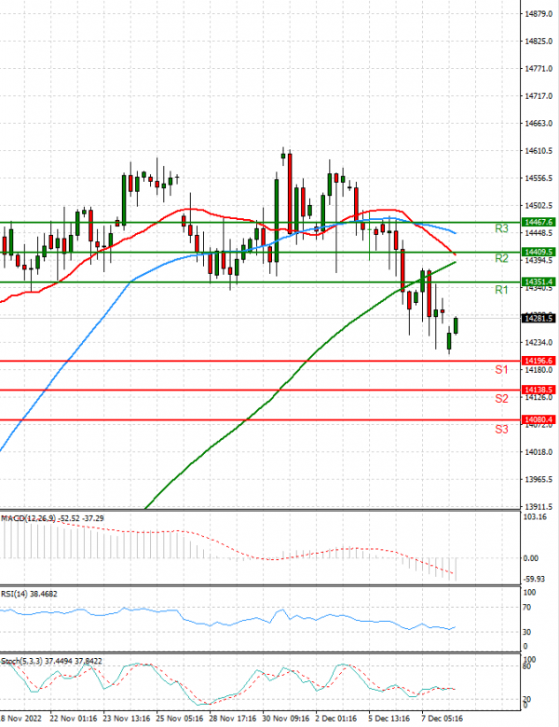Select the green R3 label
This screenshot has height=727, width=559.
point(501,228)
